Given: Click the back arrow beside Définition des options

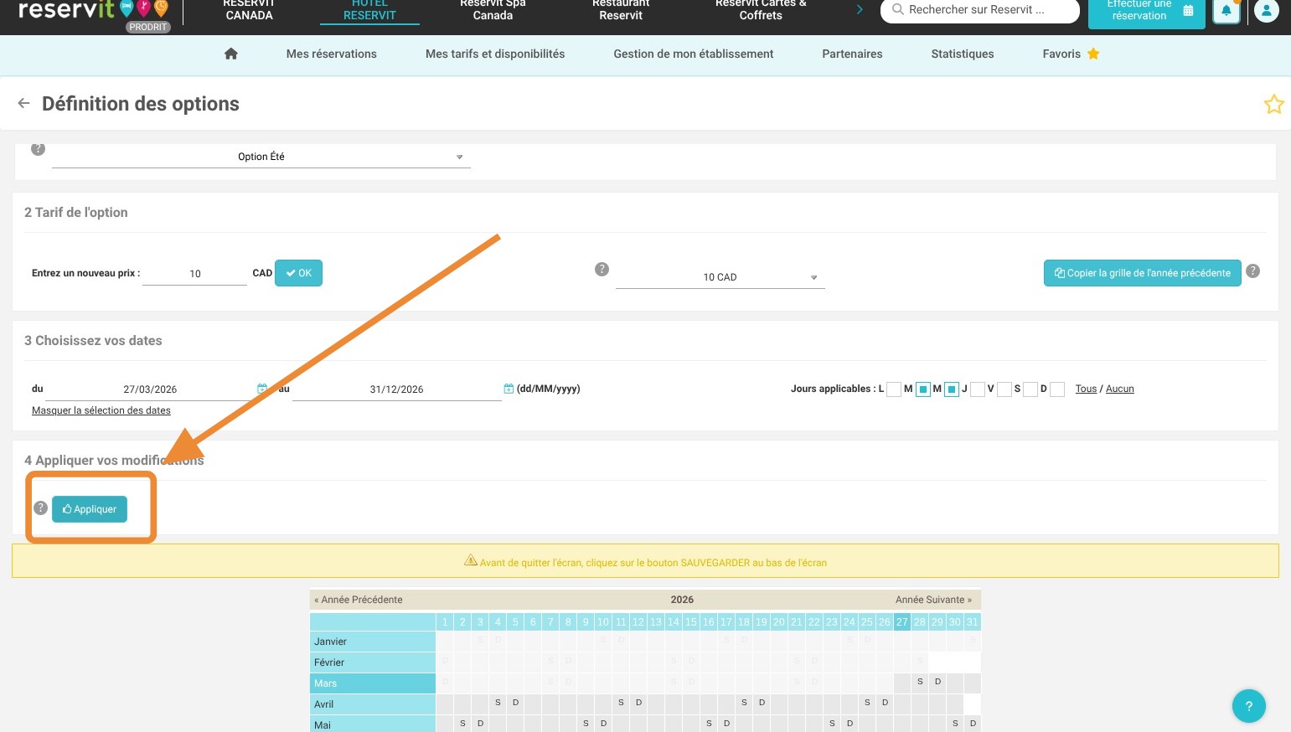Looking at the screenshot, I should click(23, 103).
